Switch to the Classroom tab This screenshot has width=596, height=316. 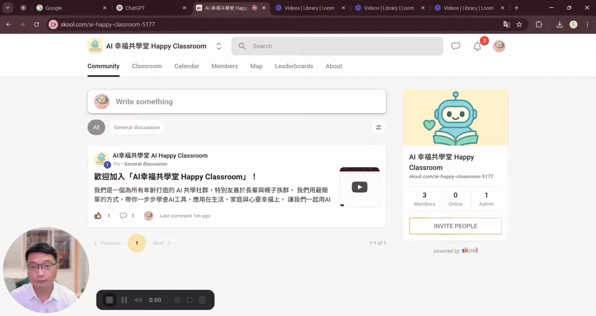click(147, 66)
